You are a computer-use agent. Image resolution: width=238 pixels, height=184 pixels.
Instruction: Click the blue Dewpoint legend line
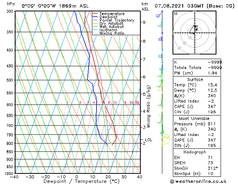(95, 17)
